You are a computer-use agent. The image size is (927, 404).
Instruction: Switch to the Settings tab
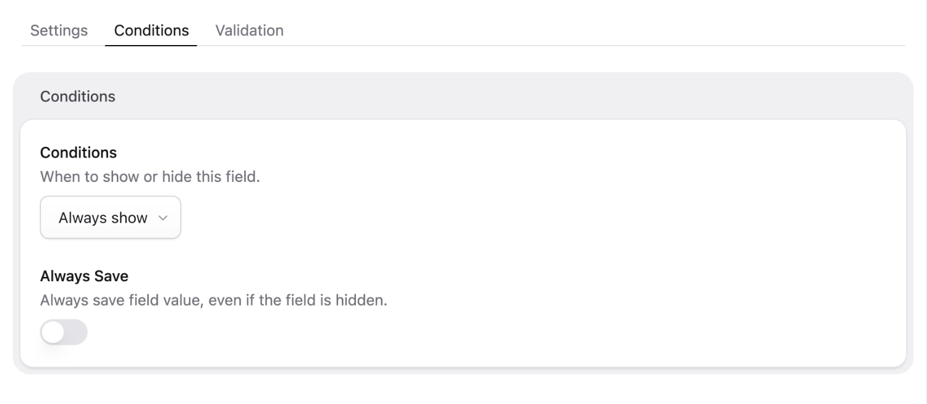[58, 30]
